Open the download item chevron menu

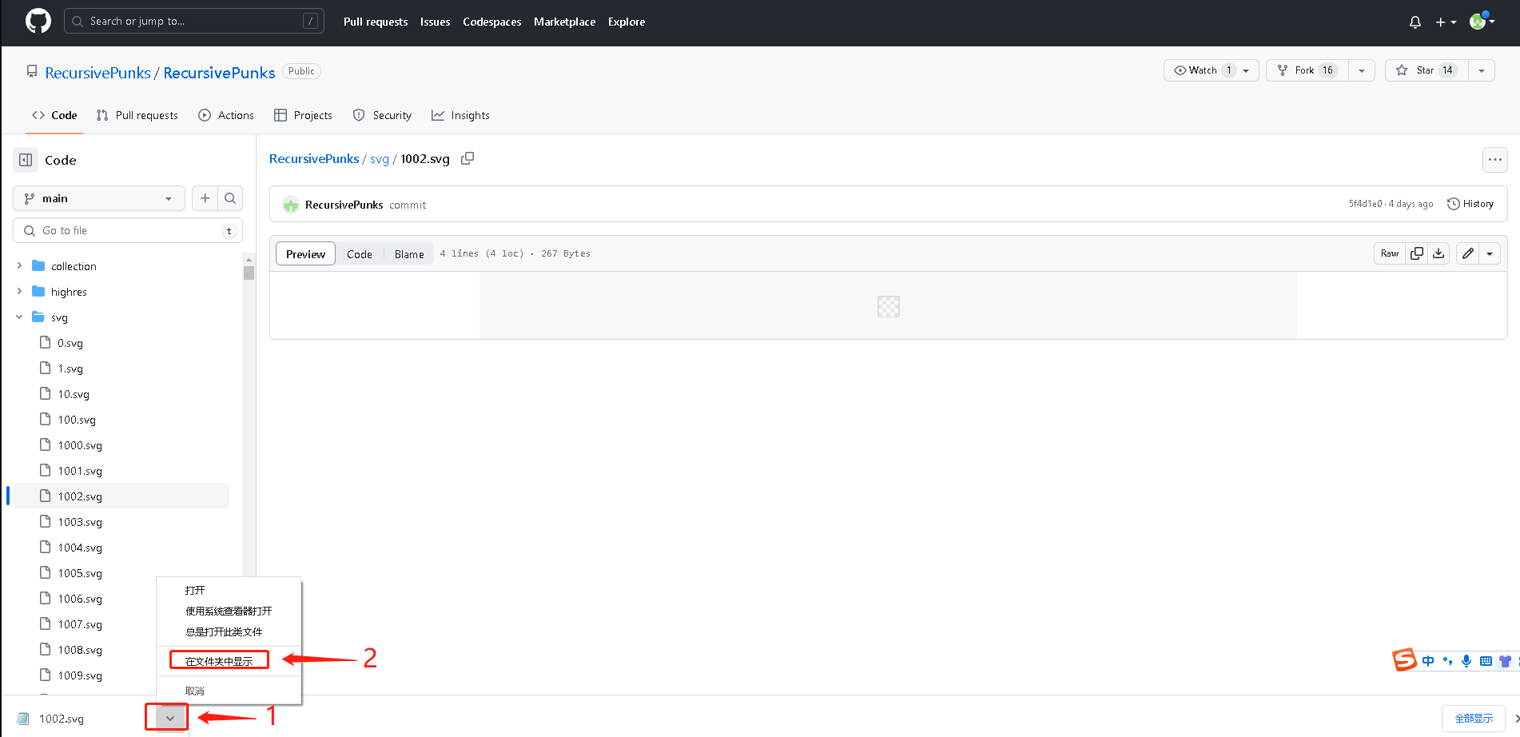(x=169, y=718)
